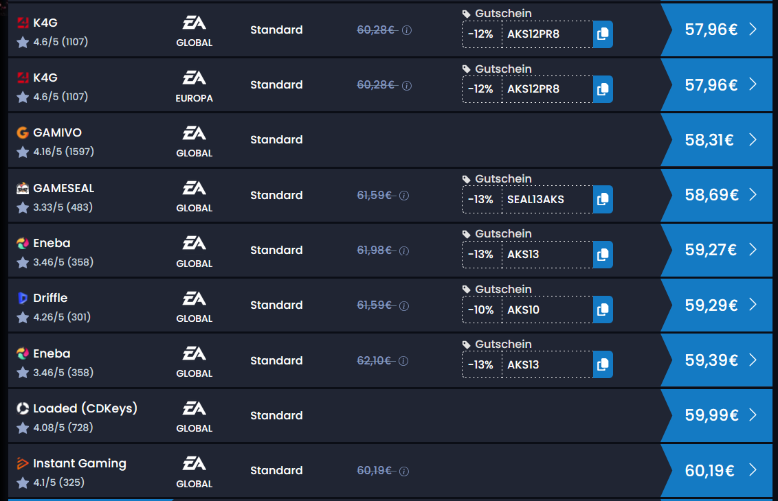Click EA platform icon in K4G EUROPA row
Viewport: 778px width, 501px height.
(194, 78)
